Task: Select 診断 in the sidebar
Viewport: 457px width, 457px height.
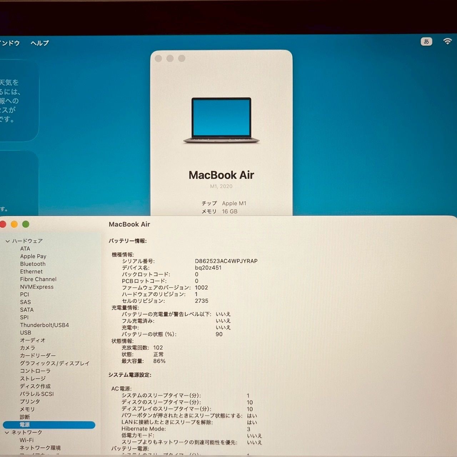Action: click(25, 417)
